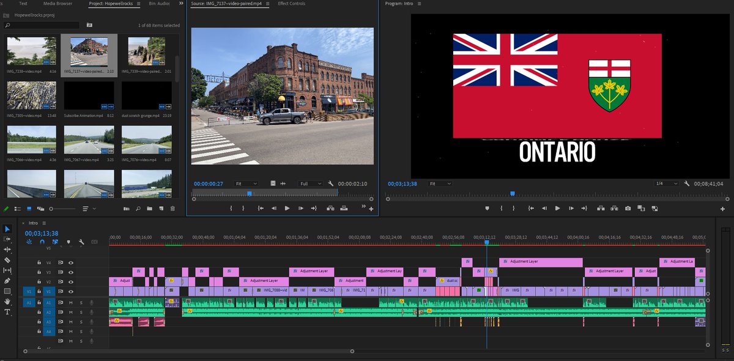Toggle sync lock for track V3
Image resolution: width=734 pixels, height=361 pixels.
coord(61,272)
